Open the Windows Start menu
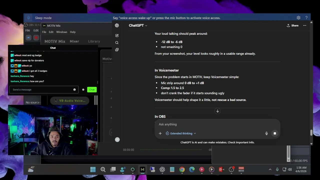 click(x=93, y=169)
